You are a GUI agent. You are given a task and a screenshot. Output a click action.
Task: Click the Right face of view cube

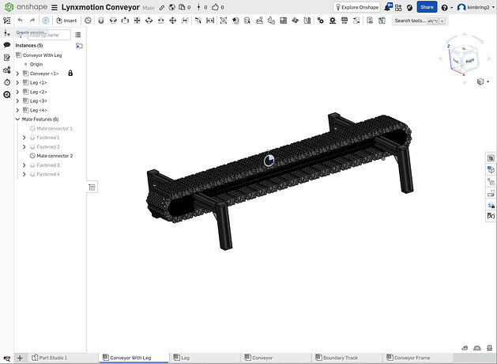[x=470, y=60]
